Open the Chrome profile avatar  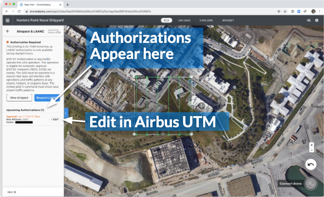313,11
